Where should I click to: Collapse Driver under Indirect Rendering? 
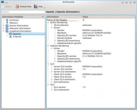point(52,48)
